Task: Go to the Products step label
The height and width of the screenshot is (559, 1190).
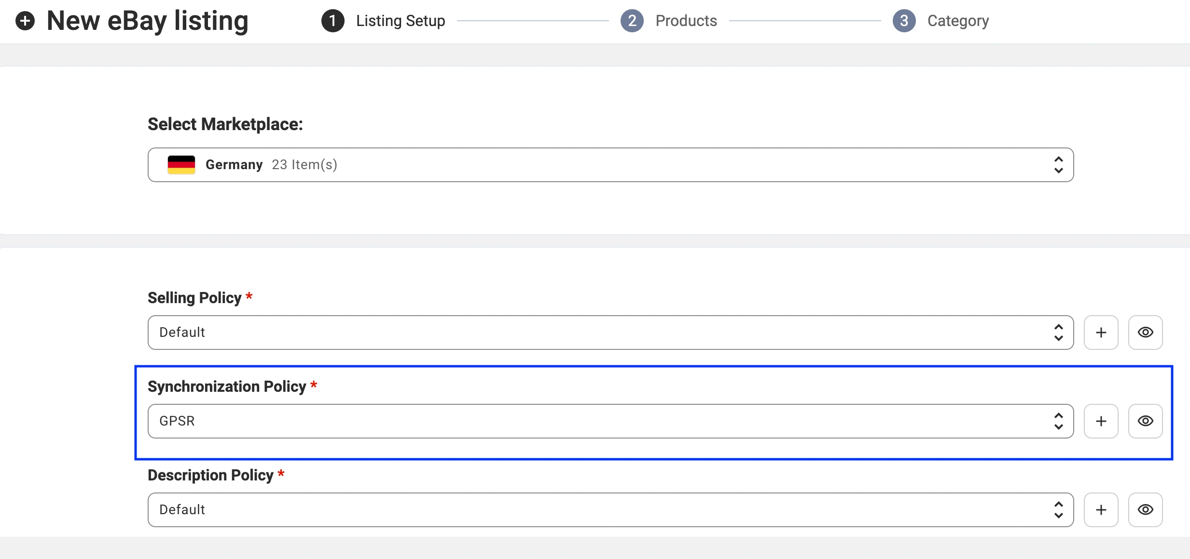Action: click(x=686, y=21)
